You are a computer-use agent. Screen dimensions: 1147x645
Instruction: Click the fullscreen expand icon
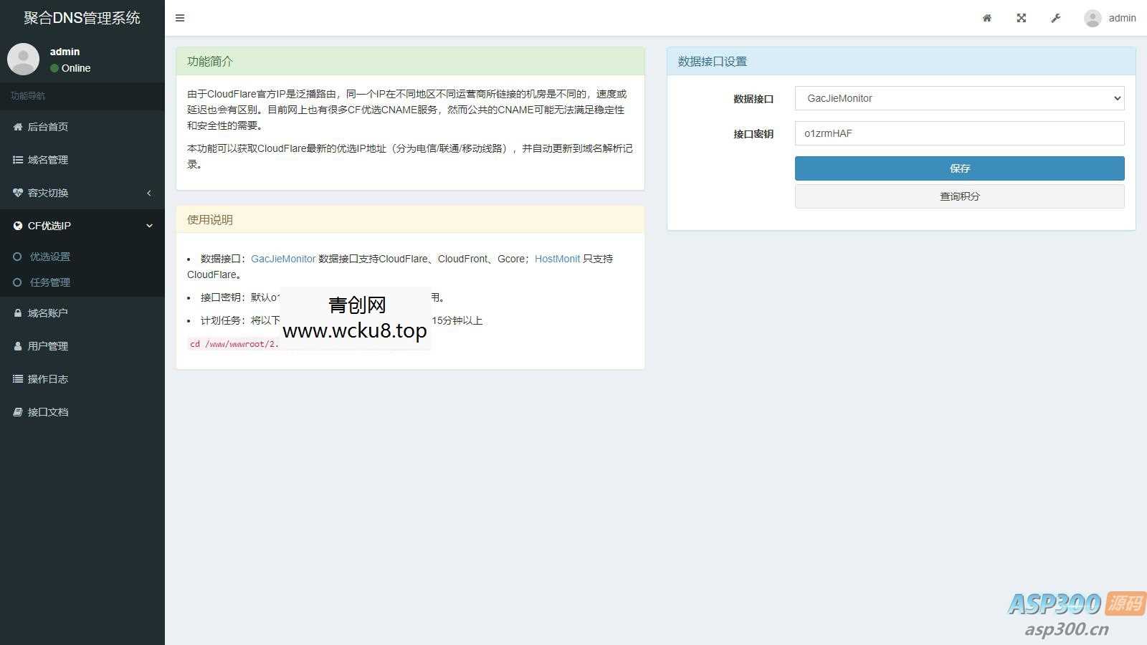tap(1021, 18)
